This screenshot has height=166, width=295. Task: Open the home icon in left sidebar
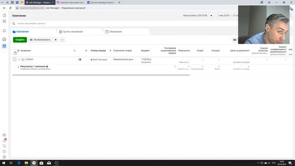point(4,15)
